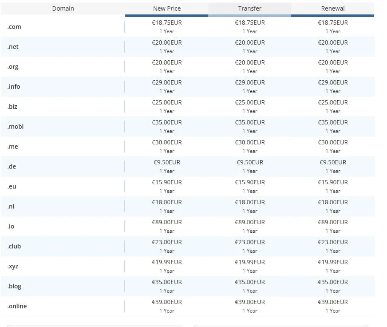Select the €30.00EUR new price for .me
This screenshot has width=387, height=327.
pyautogui.click(x=167, y=142)
